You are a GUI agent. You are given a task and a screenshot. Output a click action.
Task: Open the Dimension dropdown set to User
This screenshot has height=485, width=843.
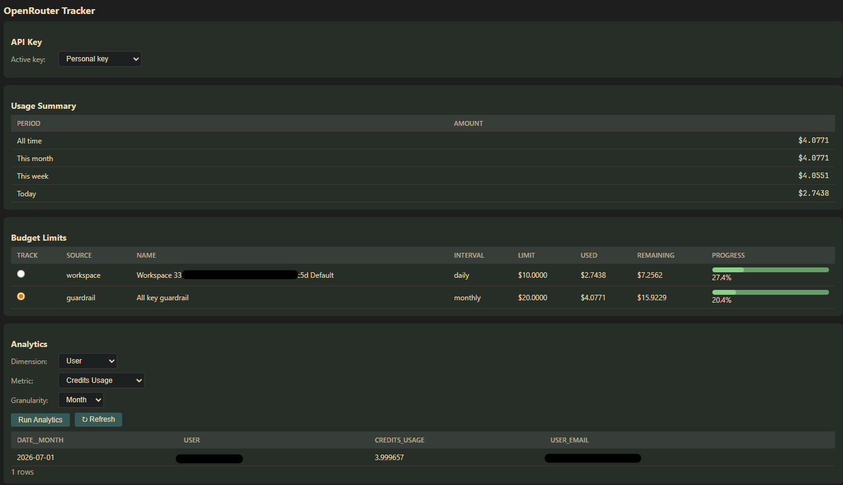88,361
